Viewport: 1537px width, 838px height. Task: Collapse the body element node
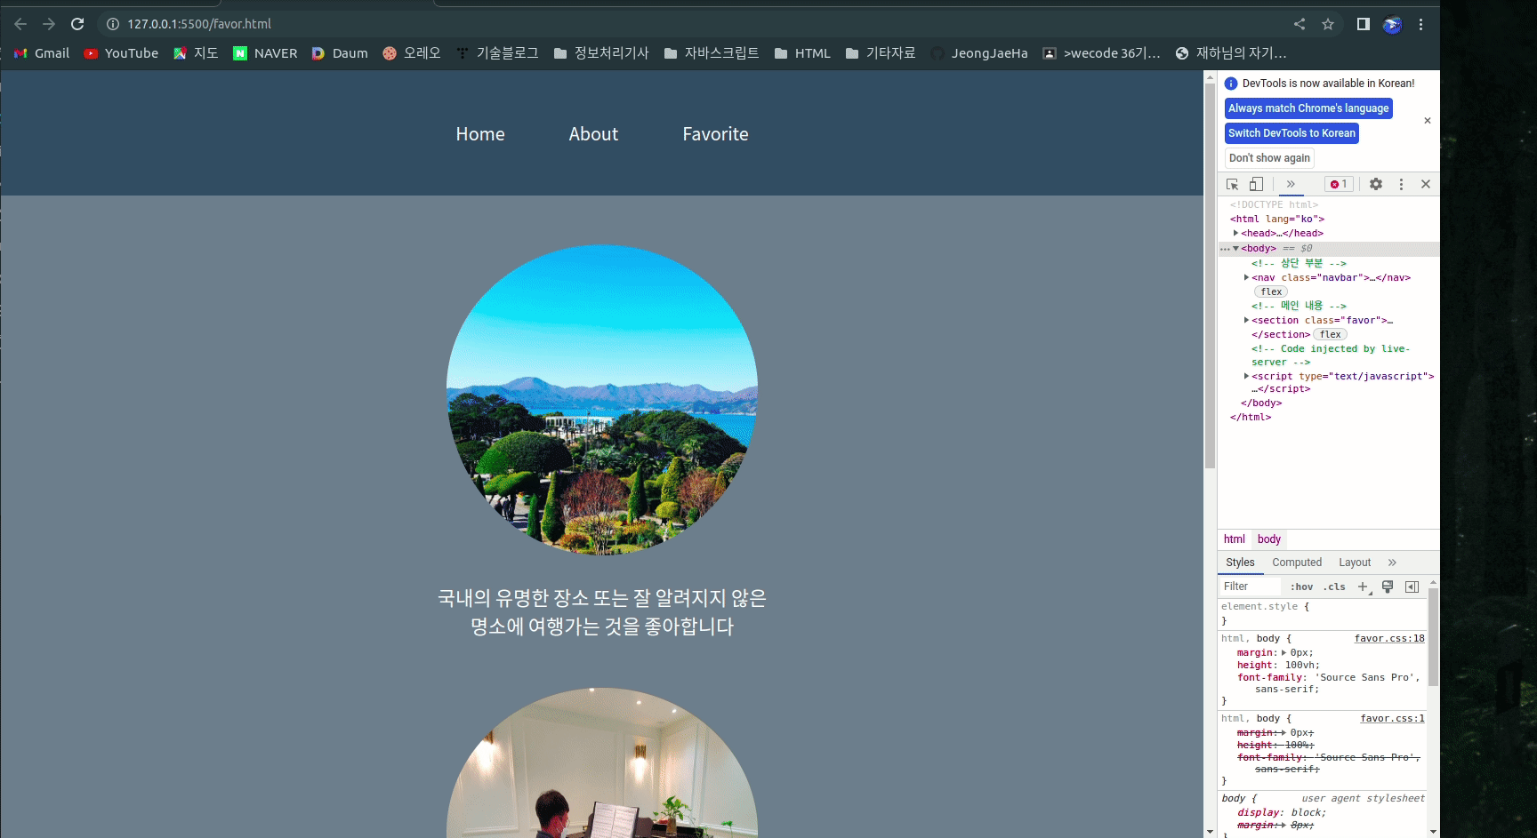pyautogui.click(x=1235, y=248)
